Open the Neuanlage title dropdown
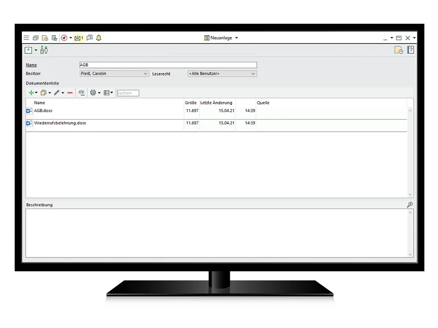 coord(221,38)
